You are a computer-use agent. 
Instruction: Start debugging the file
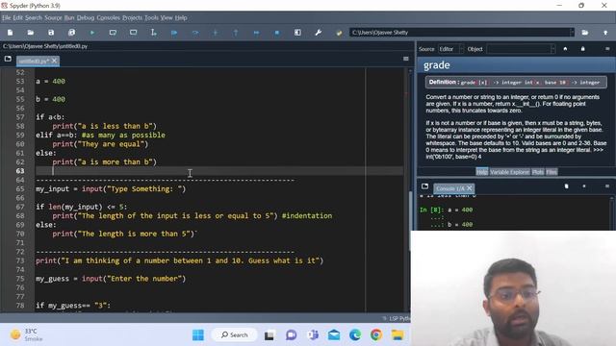(174, 33)
